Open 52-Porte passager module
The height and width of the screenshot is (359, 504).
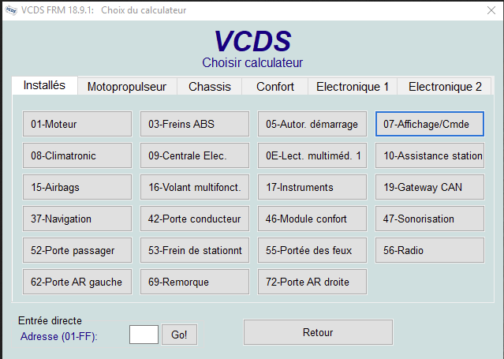click(x=77, y=250)
